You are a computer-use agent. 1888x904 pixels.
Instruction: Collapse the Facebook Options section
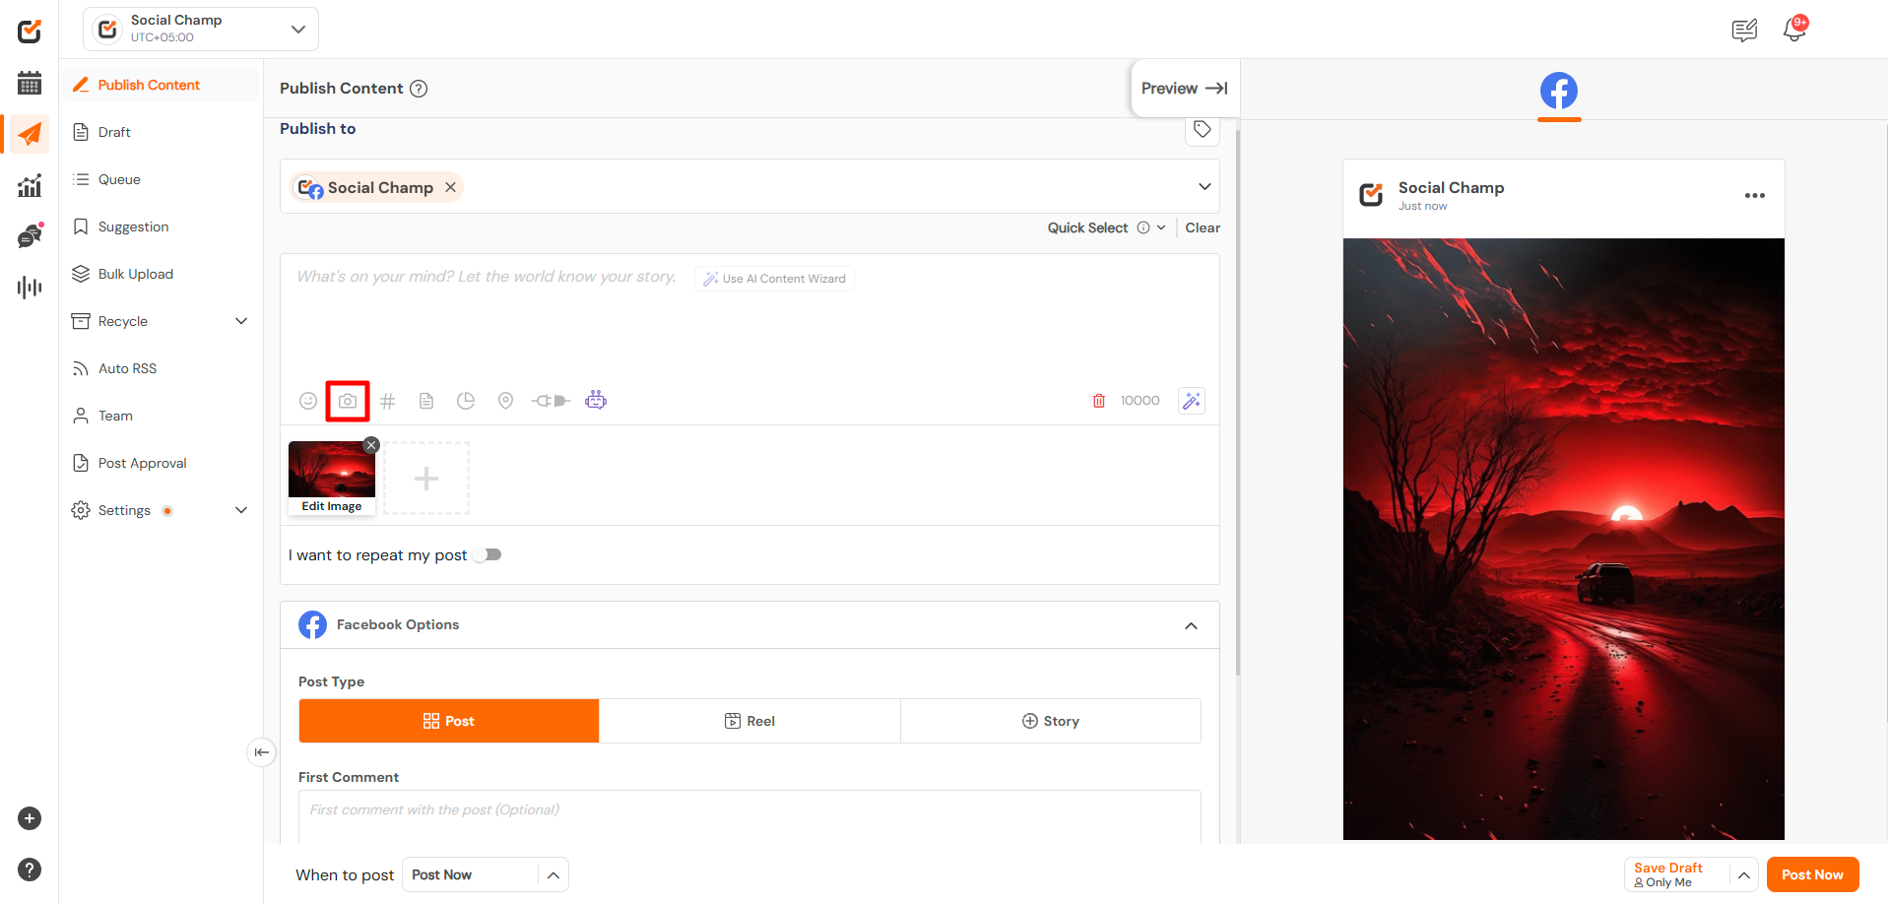[1191, 625]
